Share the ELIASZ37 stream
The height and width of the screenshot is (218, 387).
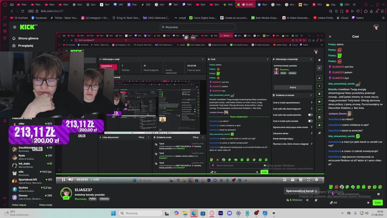coord(307,200)
